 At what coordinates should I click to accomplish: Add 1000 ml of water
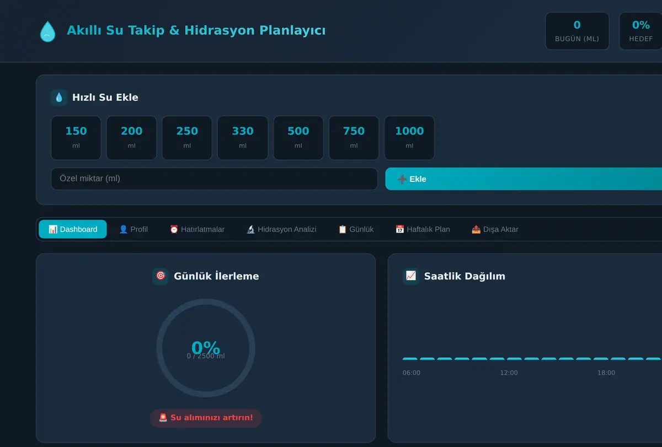(x=409, y=138)
